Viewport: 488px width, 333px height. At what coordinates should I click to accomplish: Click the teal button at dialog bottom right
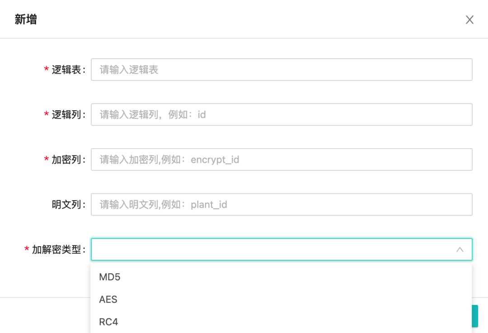[x=474, y=316]
